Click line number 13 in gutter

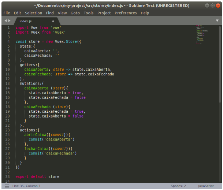[x=8, y=83]
